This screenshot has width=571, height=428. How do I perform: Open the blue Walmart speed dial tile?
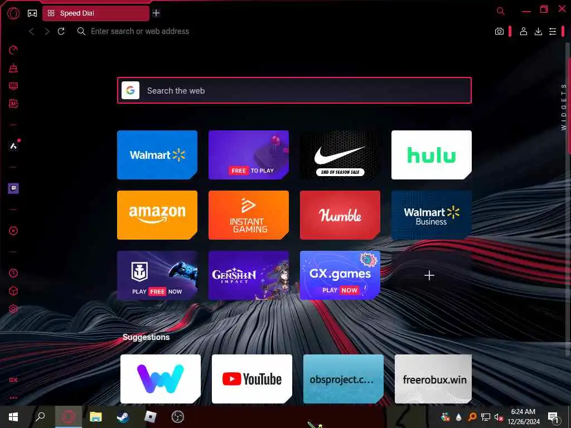tap(157, 155)
